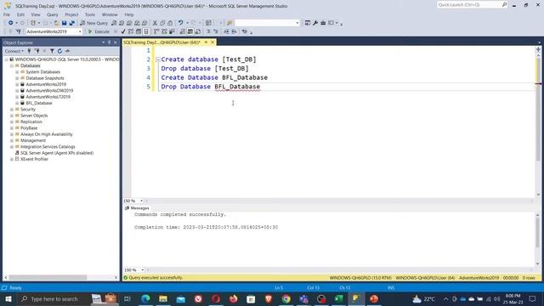544x306 pixels.
Task: Select AdventureWorksDW2019 database item
Action: coord(49,91)
